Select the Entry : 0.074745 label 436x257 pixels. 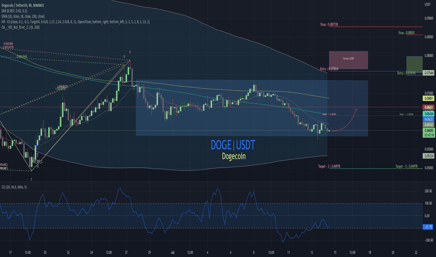[406, 73]
